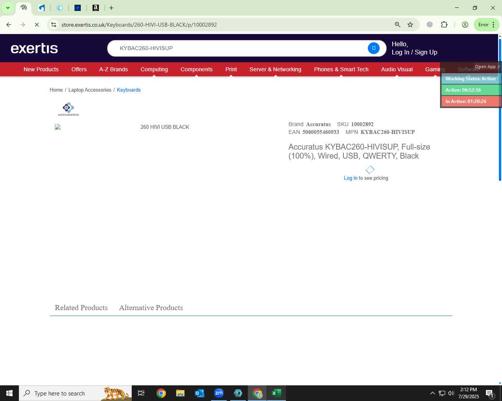Open File Explorer from the taskbar

click(180, 393)
